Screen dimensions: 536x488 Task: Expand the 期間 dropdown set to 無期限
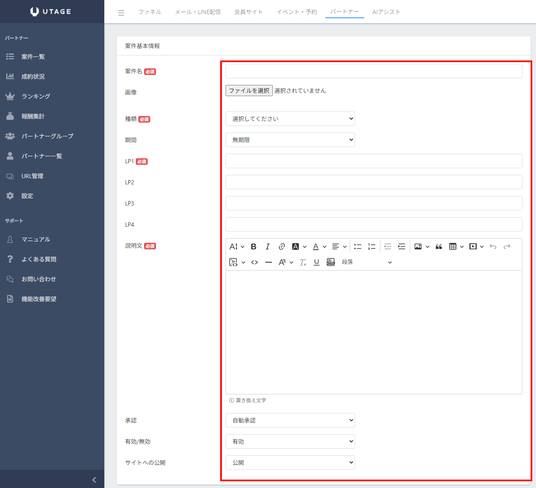(290, 140)
